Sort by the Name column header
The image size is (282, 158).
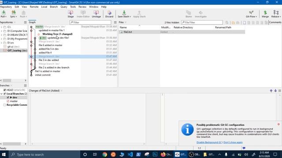coord(139,27)
